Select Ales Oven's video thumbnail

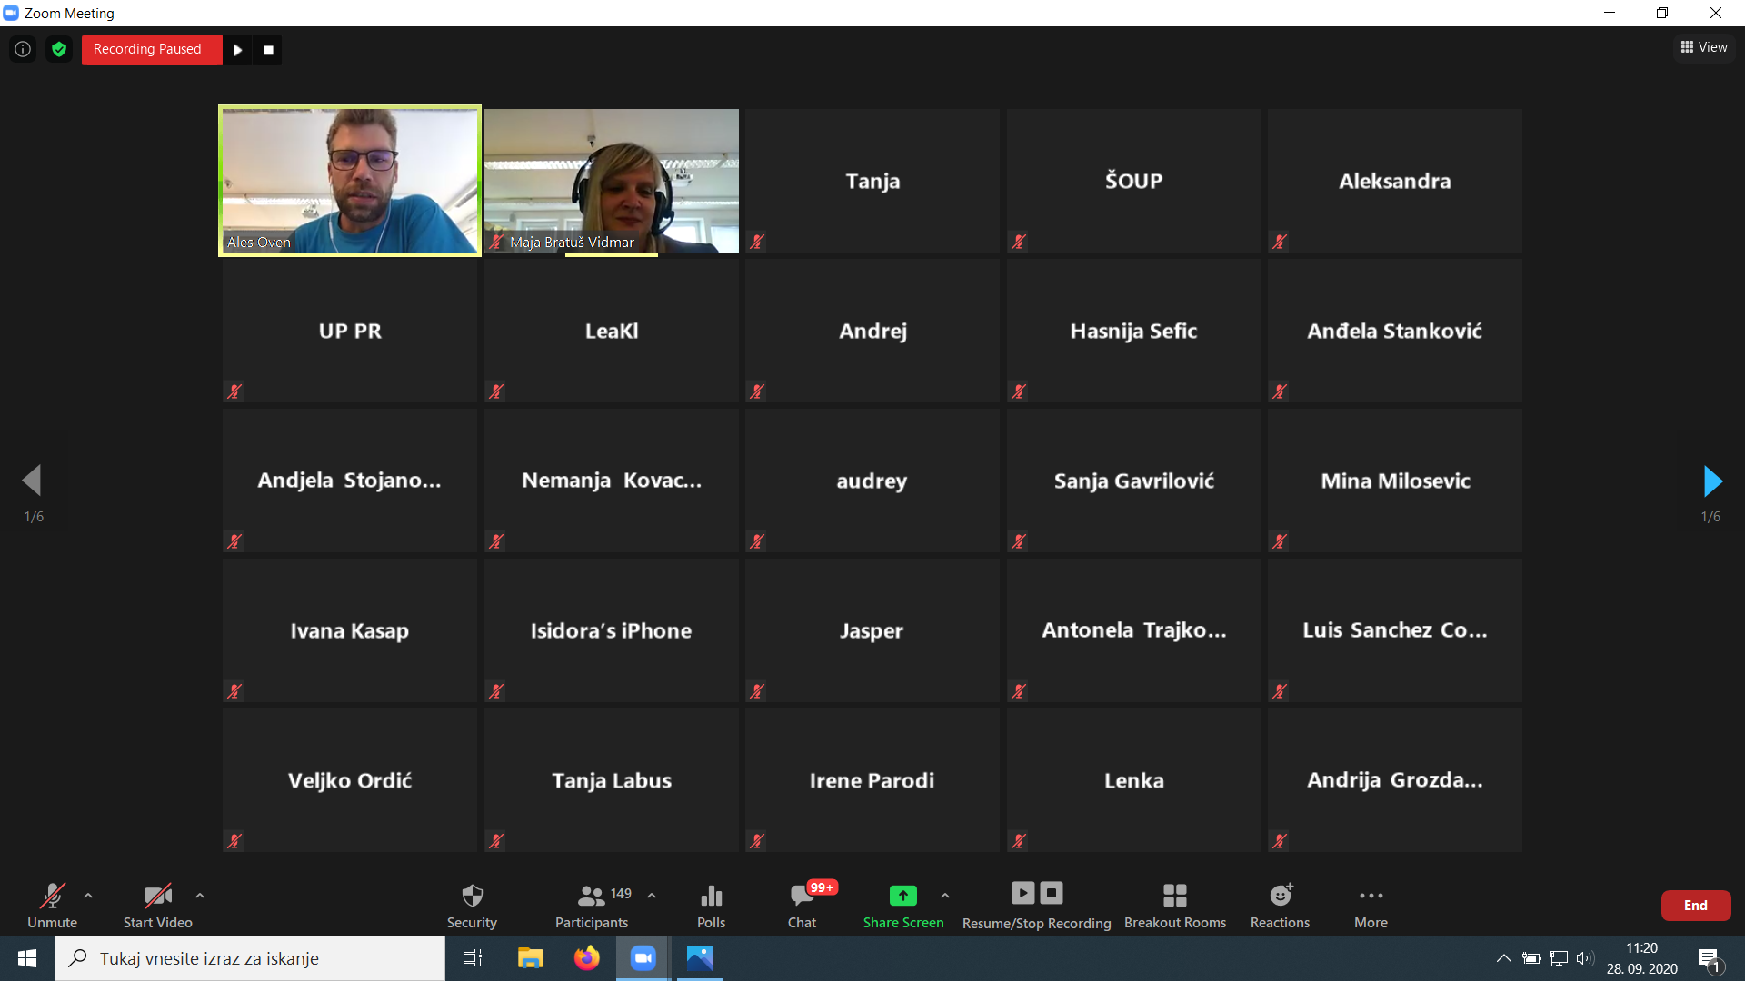(350, 181)
